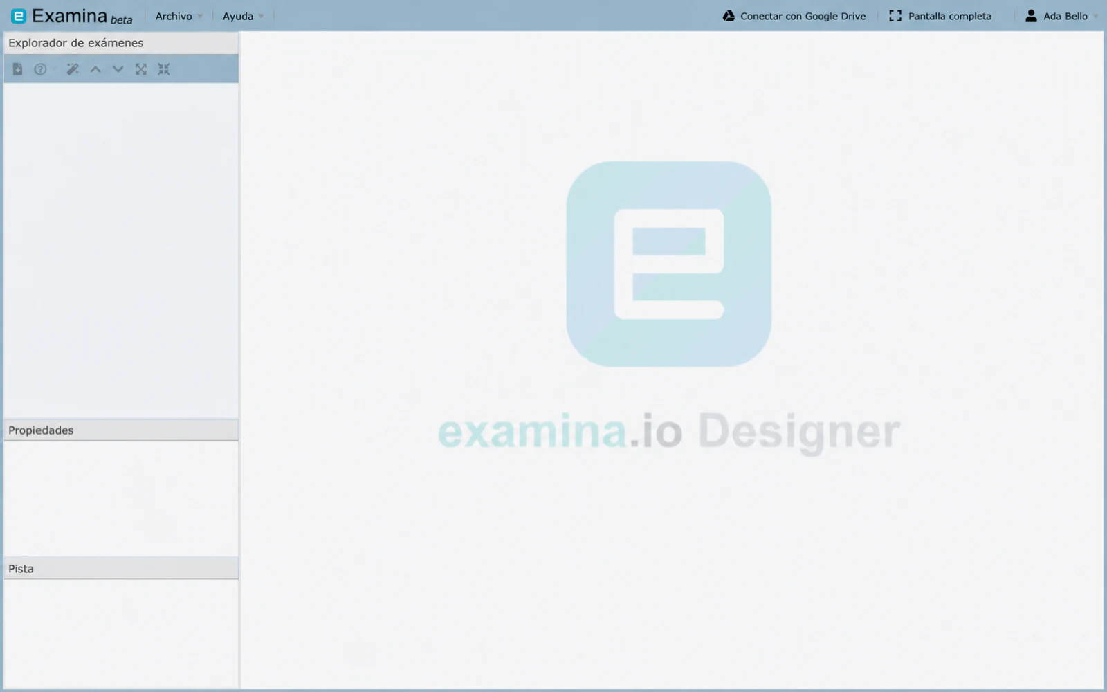Click the Examina logo icon
1107x692 pixels.
click(x=19, y=16)
